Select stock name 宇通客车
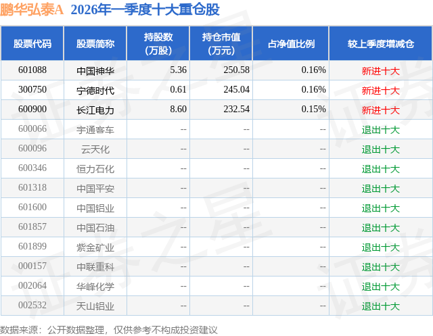The width and height of the screenshot is (433, 336). click(x=95, y=130)
